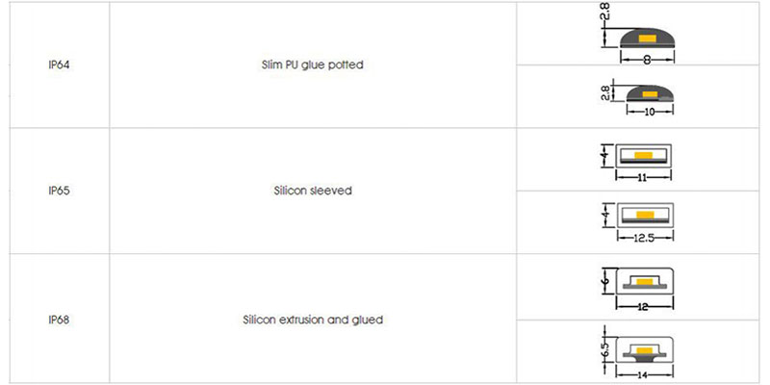Click the 12.5mm silicon sleeve diagram
Screen dimensions: 770x385
(x=638, y=222)
